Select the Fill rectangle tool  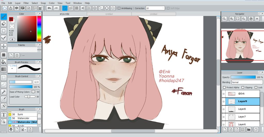pos(4,55)
